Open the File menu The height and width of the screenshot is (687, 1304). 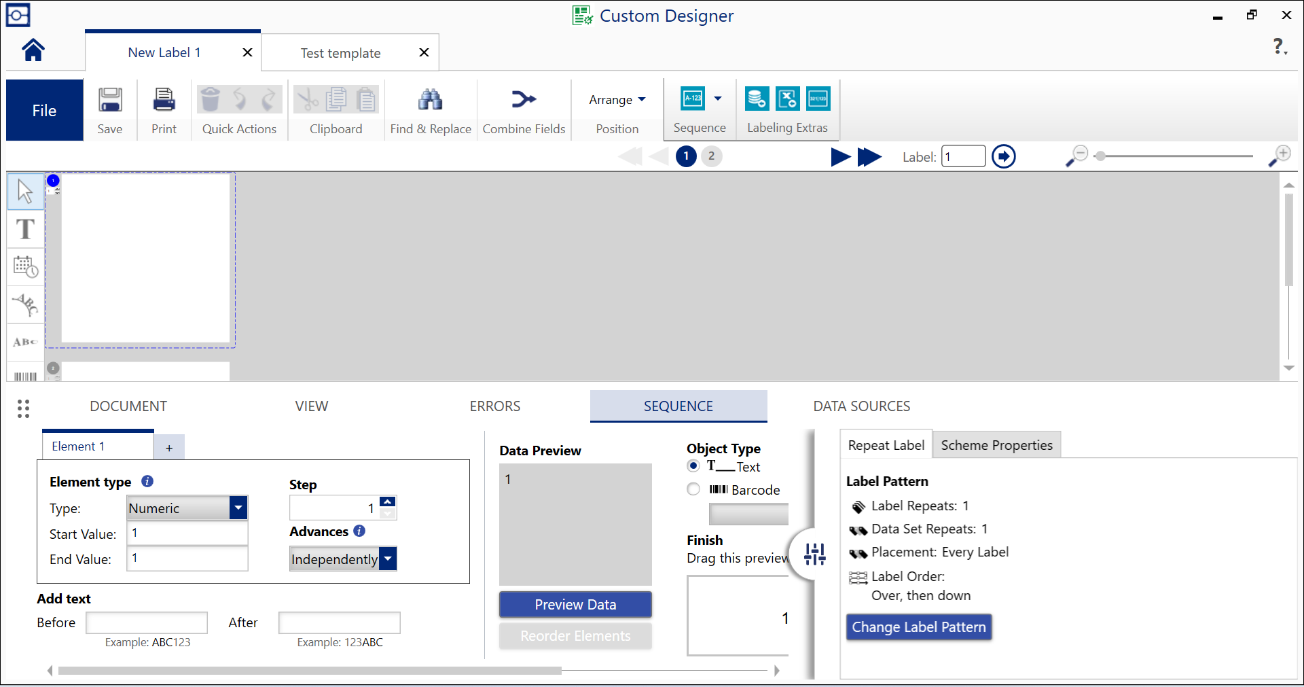click(x=44, y=110)
